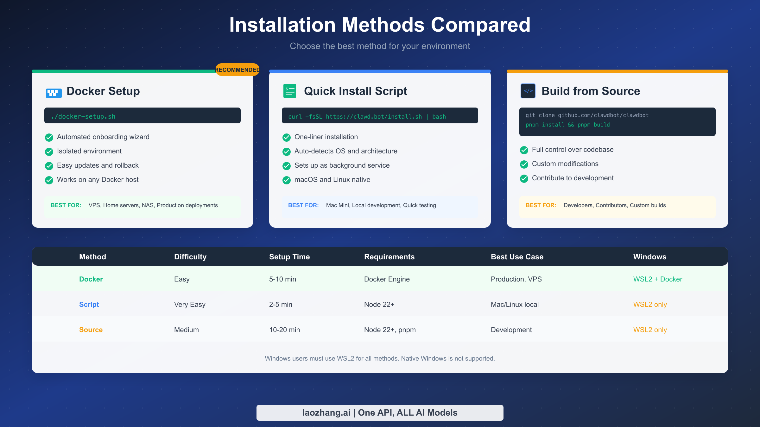This screenshot has height=427, width=760.
Task: Click the checkmark beside macOS and Linux native
Action: tap(287, 180)
